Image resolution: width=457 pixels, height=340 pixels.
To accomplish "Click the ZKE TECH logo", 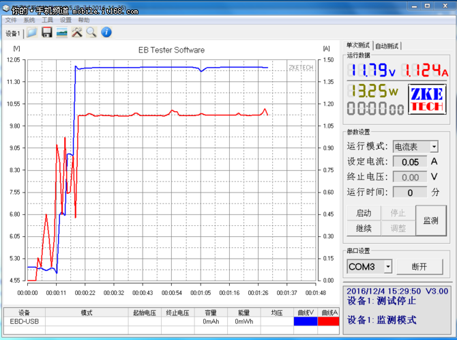I will [x=426, y=99].
